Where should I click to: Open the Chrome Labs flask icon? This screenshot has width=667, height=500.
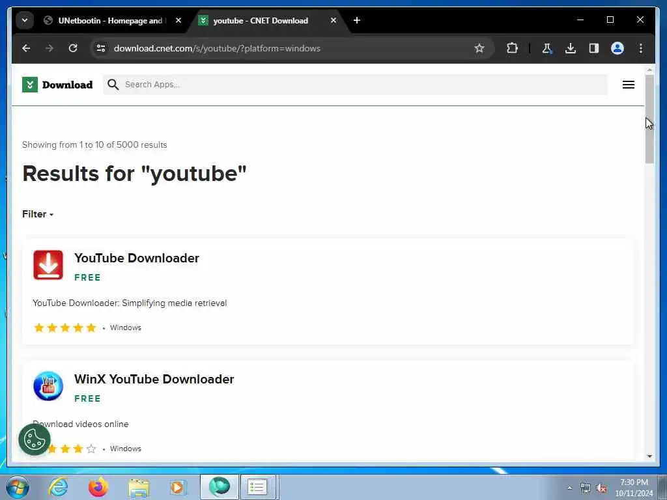547,48
